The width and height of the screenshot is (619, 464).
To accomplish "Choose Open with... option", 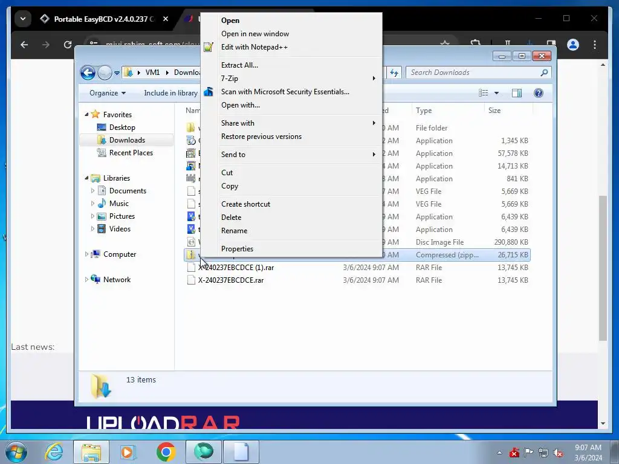I will point(241,105).
